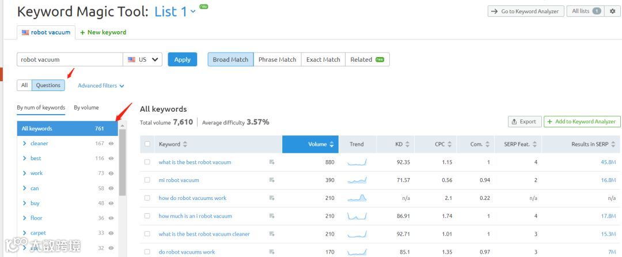622x257 pixels.
Task: Click the robot vacuum search input field
Action: pos(70,59)
